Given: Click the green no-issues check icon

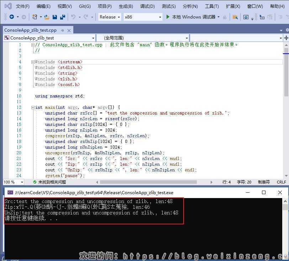Looking at the screenshot, I should (x=35, y=182).
